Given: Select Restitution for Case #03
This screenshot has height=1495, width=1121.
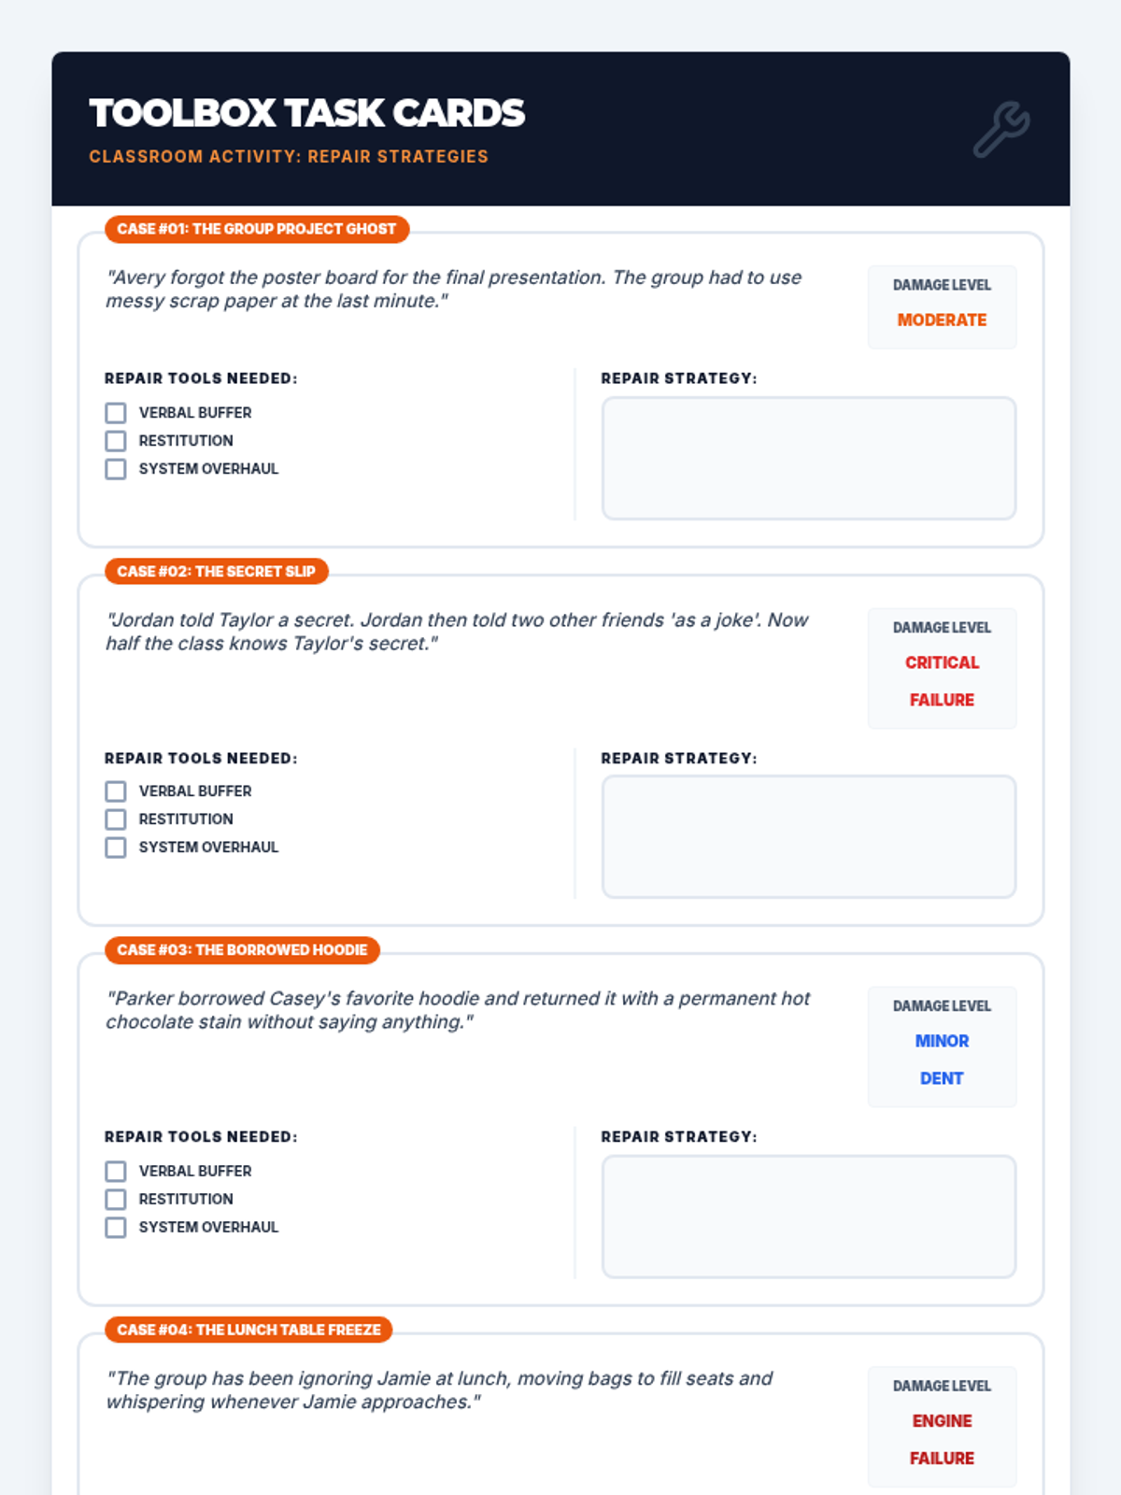Looking at the screenshot, I should (116, 1200).
